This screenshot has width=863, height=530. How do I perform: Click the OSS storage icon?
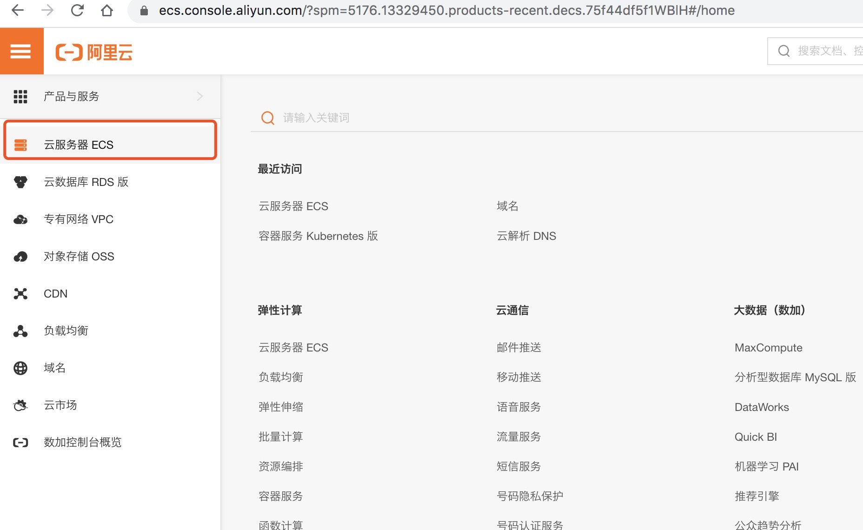(20, 257)
